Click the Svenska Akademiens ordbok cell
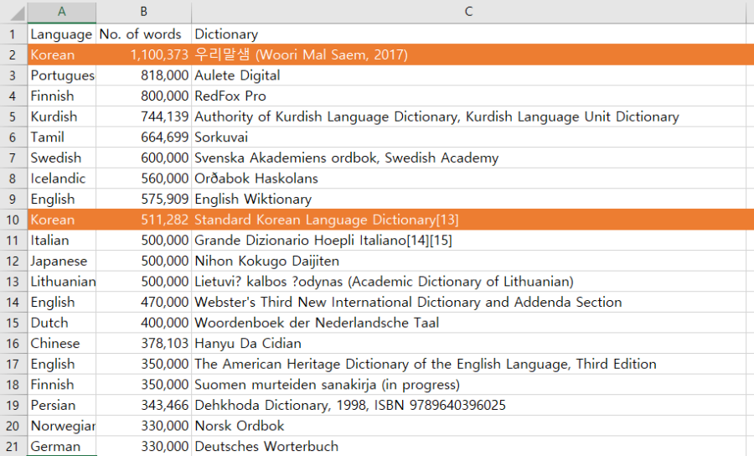Screen dimensions: 754x456 click(468, 158)
